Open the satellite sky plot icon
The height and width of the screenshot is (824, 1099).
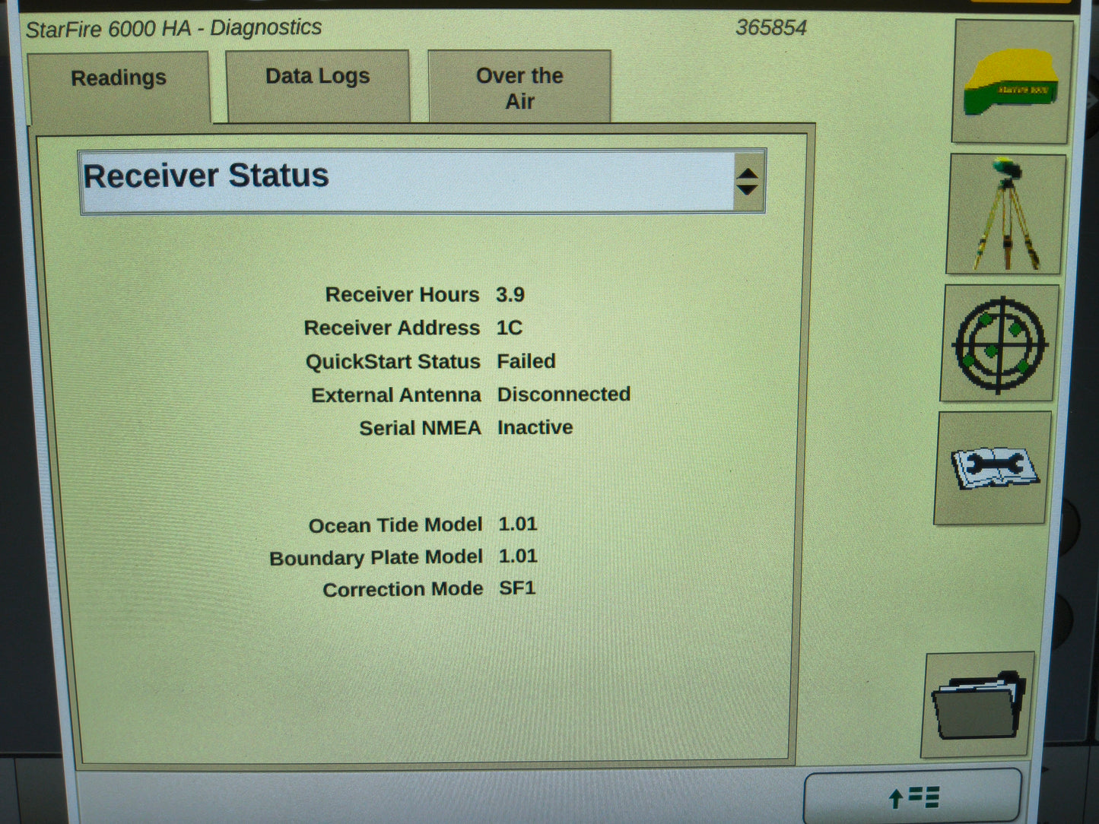pos(999,344)
